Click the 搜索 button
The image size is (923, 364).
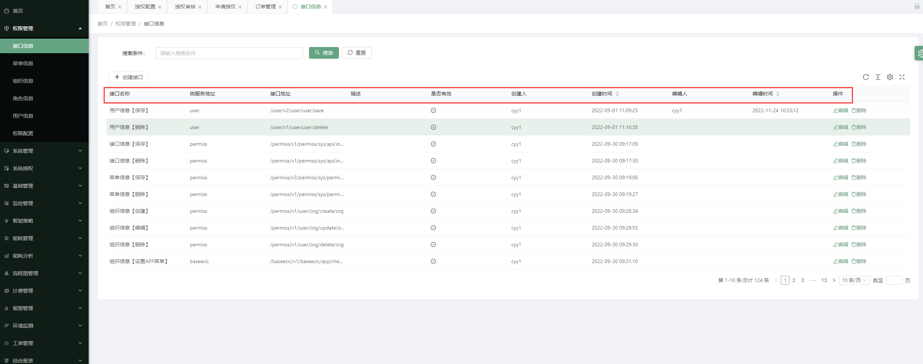point(324,53)
